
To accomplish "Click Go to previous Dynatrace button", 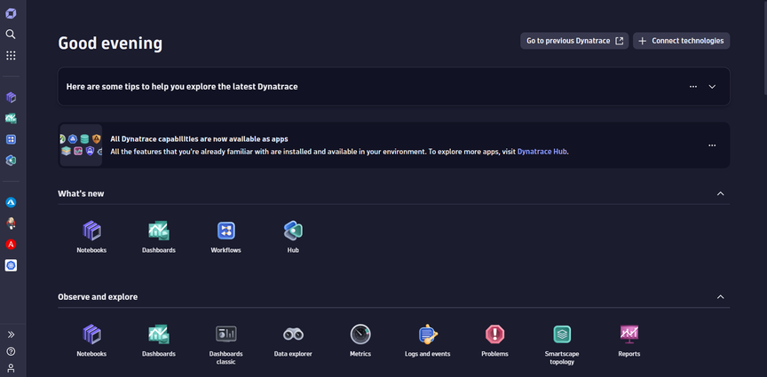I will click(574, 41).
